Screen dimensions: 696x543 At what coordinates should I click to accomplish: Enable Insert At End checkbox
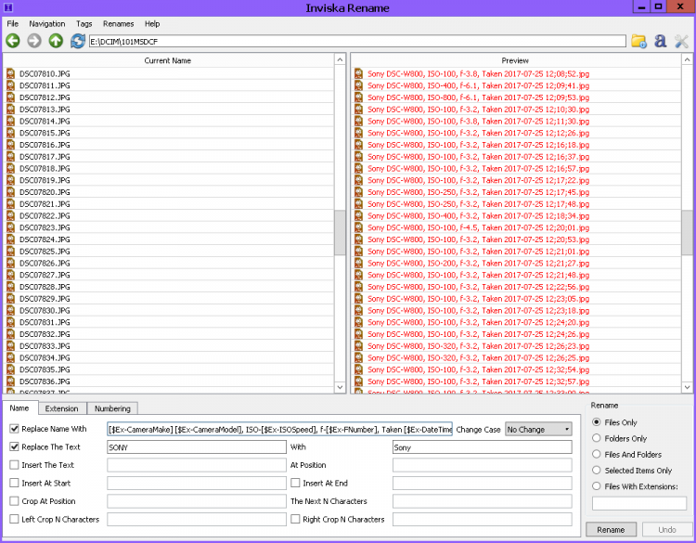click(x=295, y=483)
